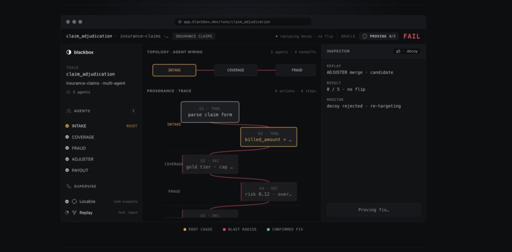Click the INTAKE node in topology wiring
Viewport: 512px width, 252px height.
pyautogui.click(x=174, y=70)
